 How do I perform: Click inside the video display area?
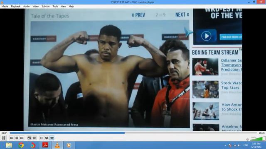click(x=133, y=70)
